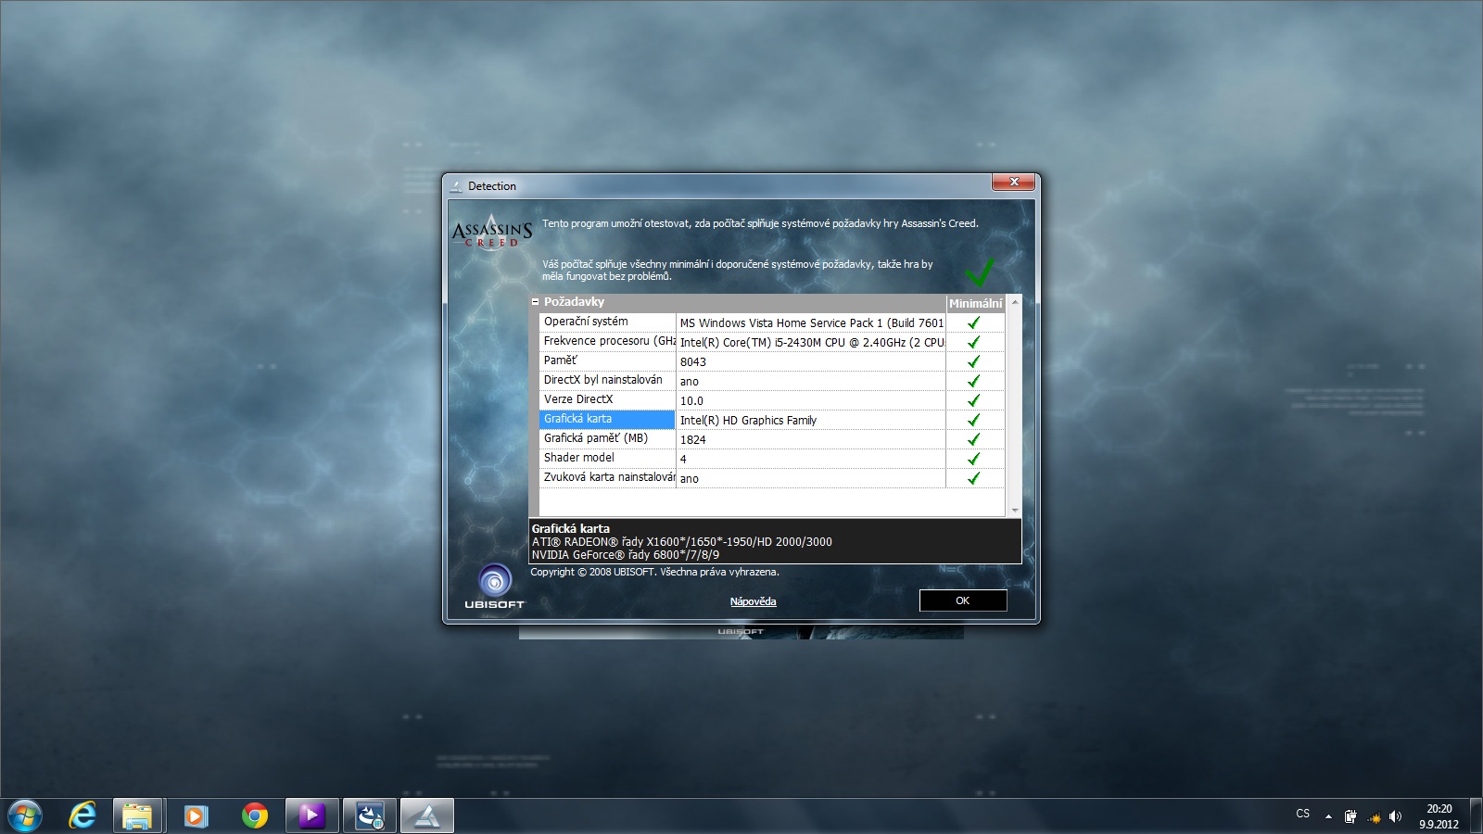Launch Internet Explorer from the taskbar
Image resolution: width=1483 pixels, height=834 pixels.
click(x=82, y=815)
